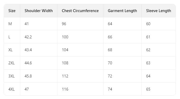
Task: Click chest circumference value 104
Action: 65,50
